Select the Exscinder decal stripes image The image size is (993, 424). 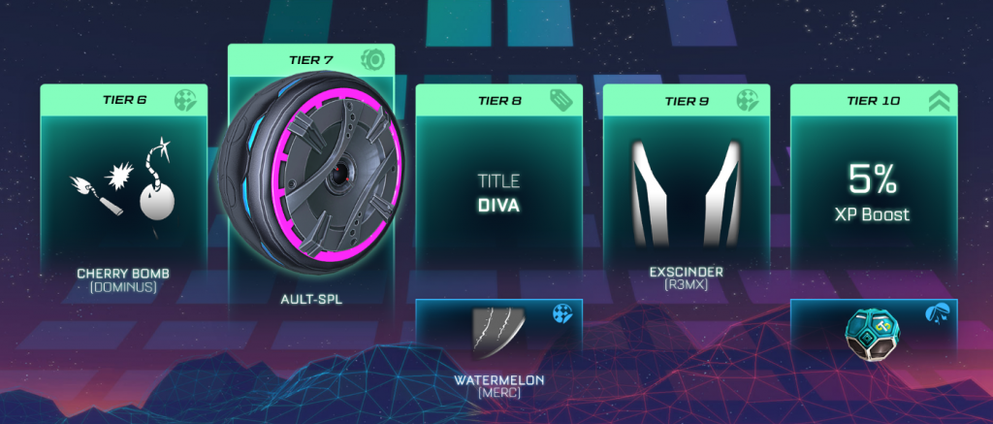[687, 193]
